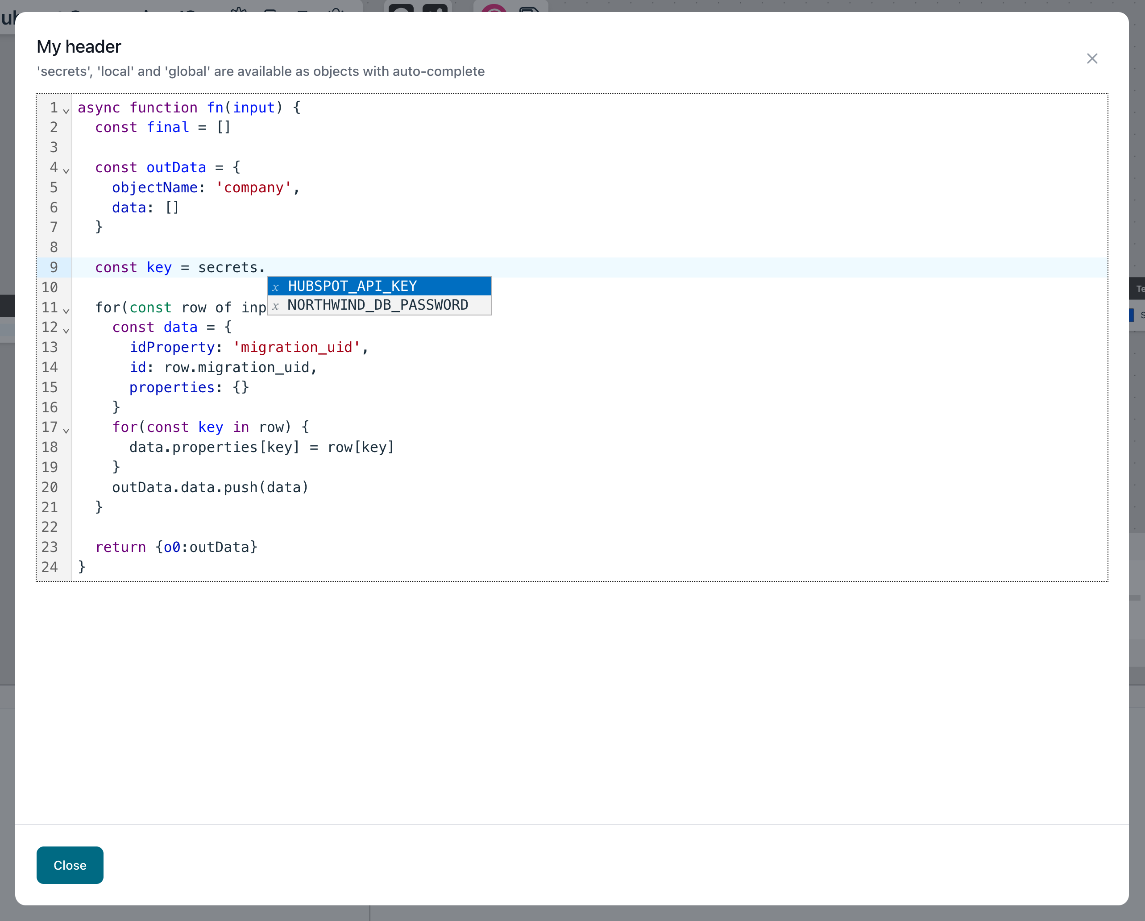The image size is (1145, 921).
Task: Click line number 24 in the gutter
Action: 50,567
